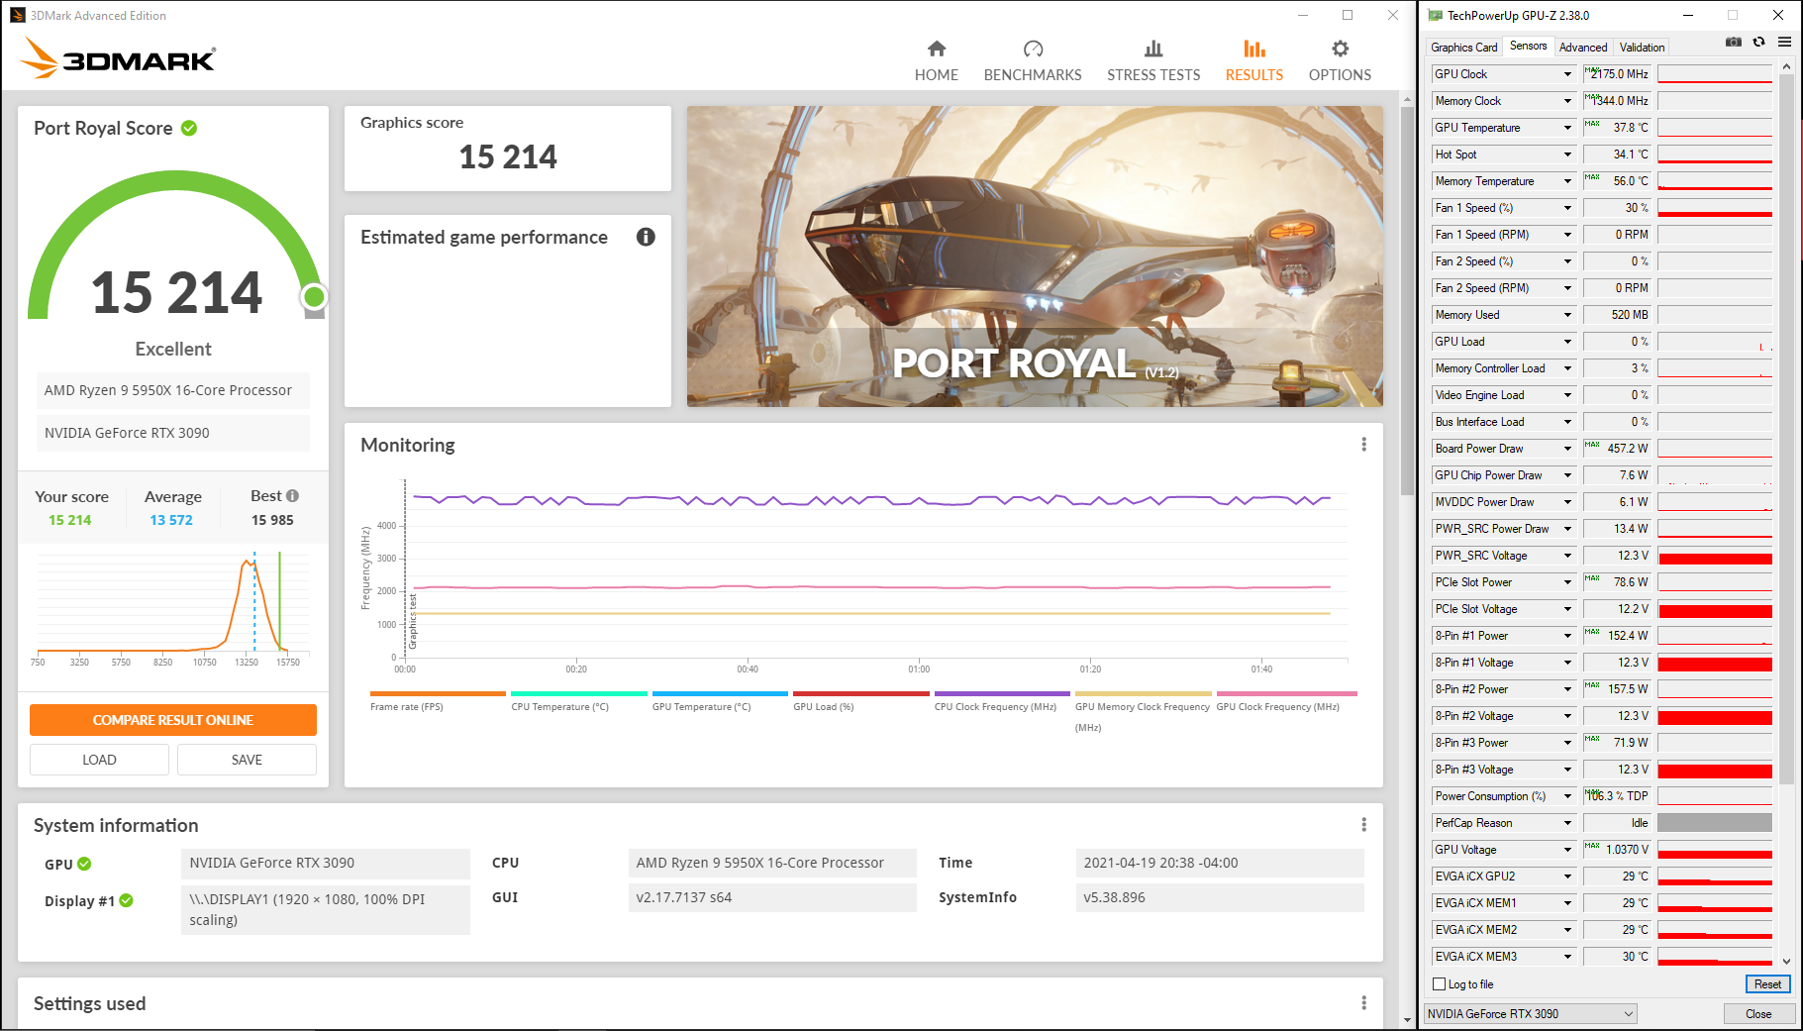Image resolution: width=1803 pixels, height=1031 pixels.
Task: Select GPU-Z Sensors tab
Action: coord(1528,47)
